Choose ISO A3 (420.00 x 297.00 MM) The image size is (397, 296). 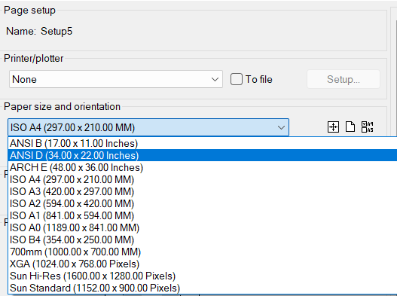tap(203, 191)
